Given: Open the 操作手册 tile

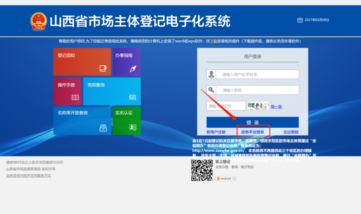Looking at the screenshot, I should coord(67,91).
